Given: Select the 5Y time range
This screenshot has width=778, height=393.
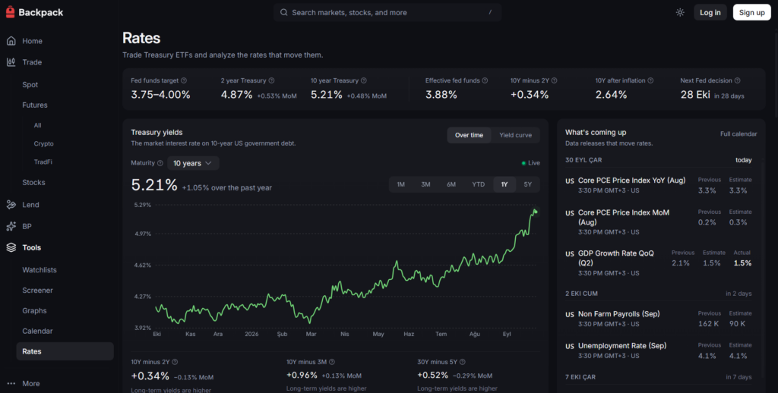Looking at the screenshot, I should pos(527,184).
